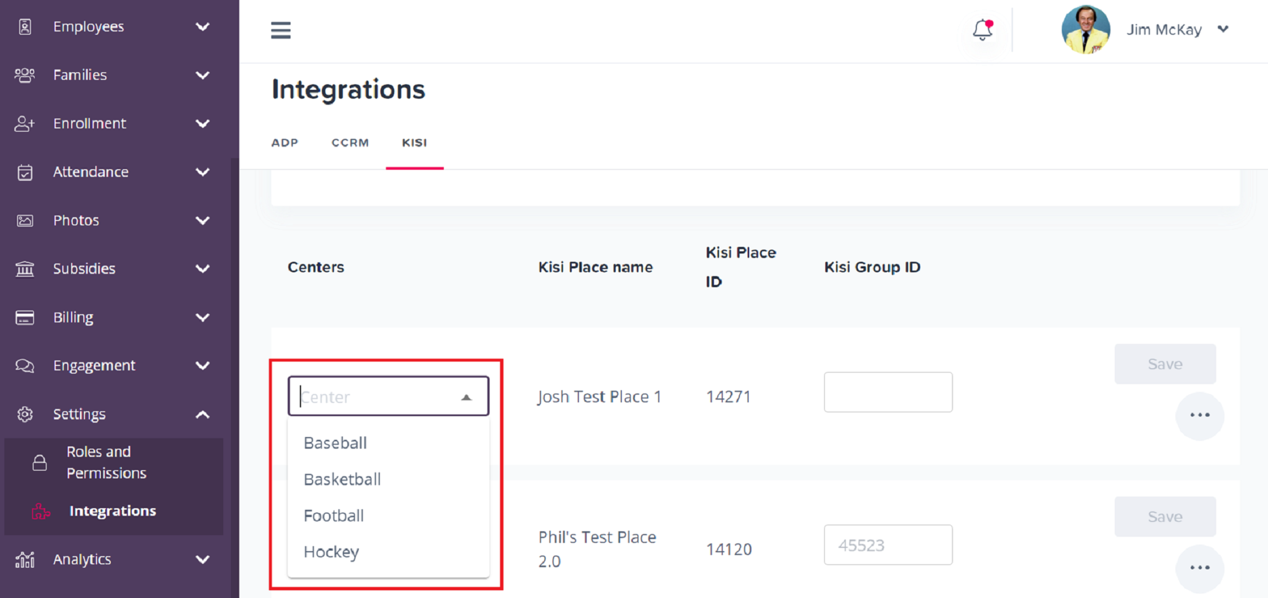Click the Attendance calendar icon
The width and height of the screenshot is (1268, 598).
click(x=25, y=172)
